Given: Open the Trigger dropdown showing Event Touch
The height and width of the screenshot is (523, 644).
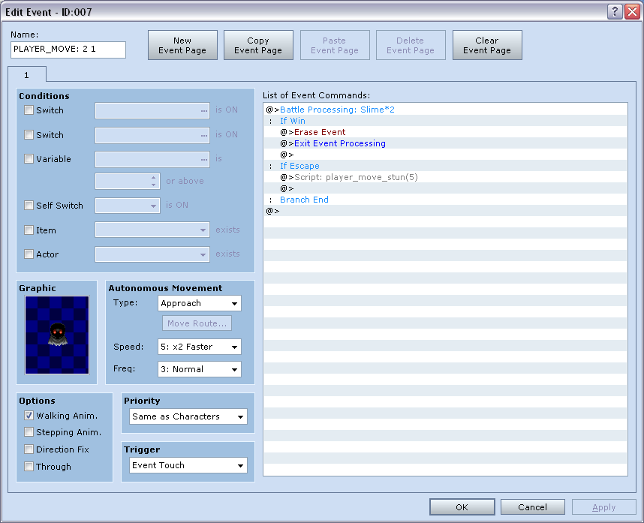Looking at the screenshot, I should click(x=188, y=466).
